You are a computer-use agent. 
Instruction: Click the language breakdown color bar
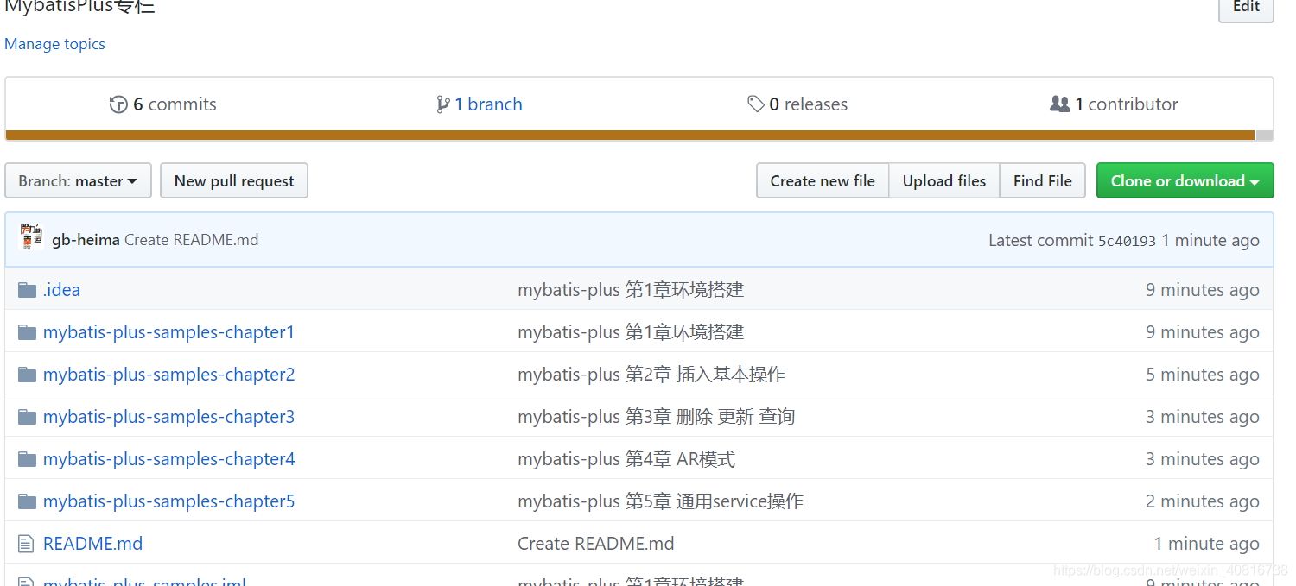[639, 135]
